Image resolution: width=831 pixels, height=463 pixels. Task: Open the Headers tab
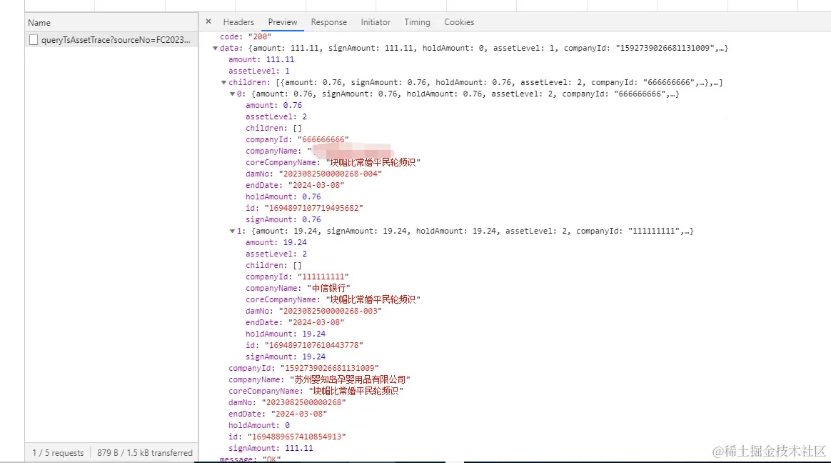pos(238,22)
